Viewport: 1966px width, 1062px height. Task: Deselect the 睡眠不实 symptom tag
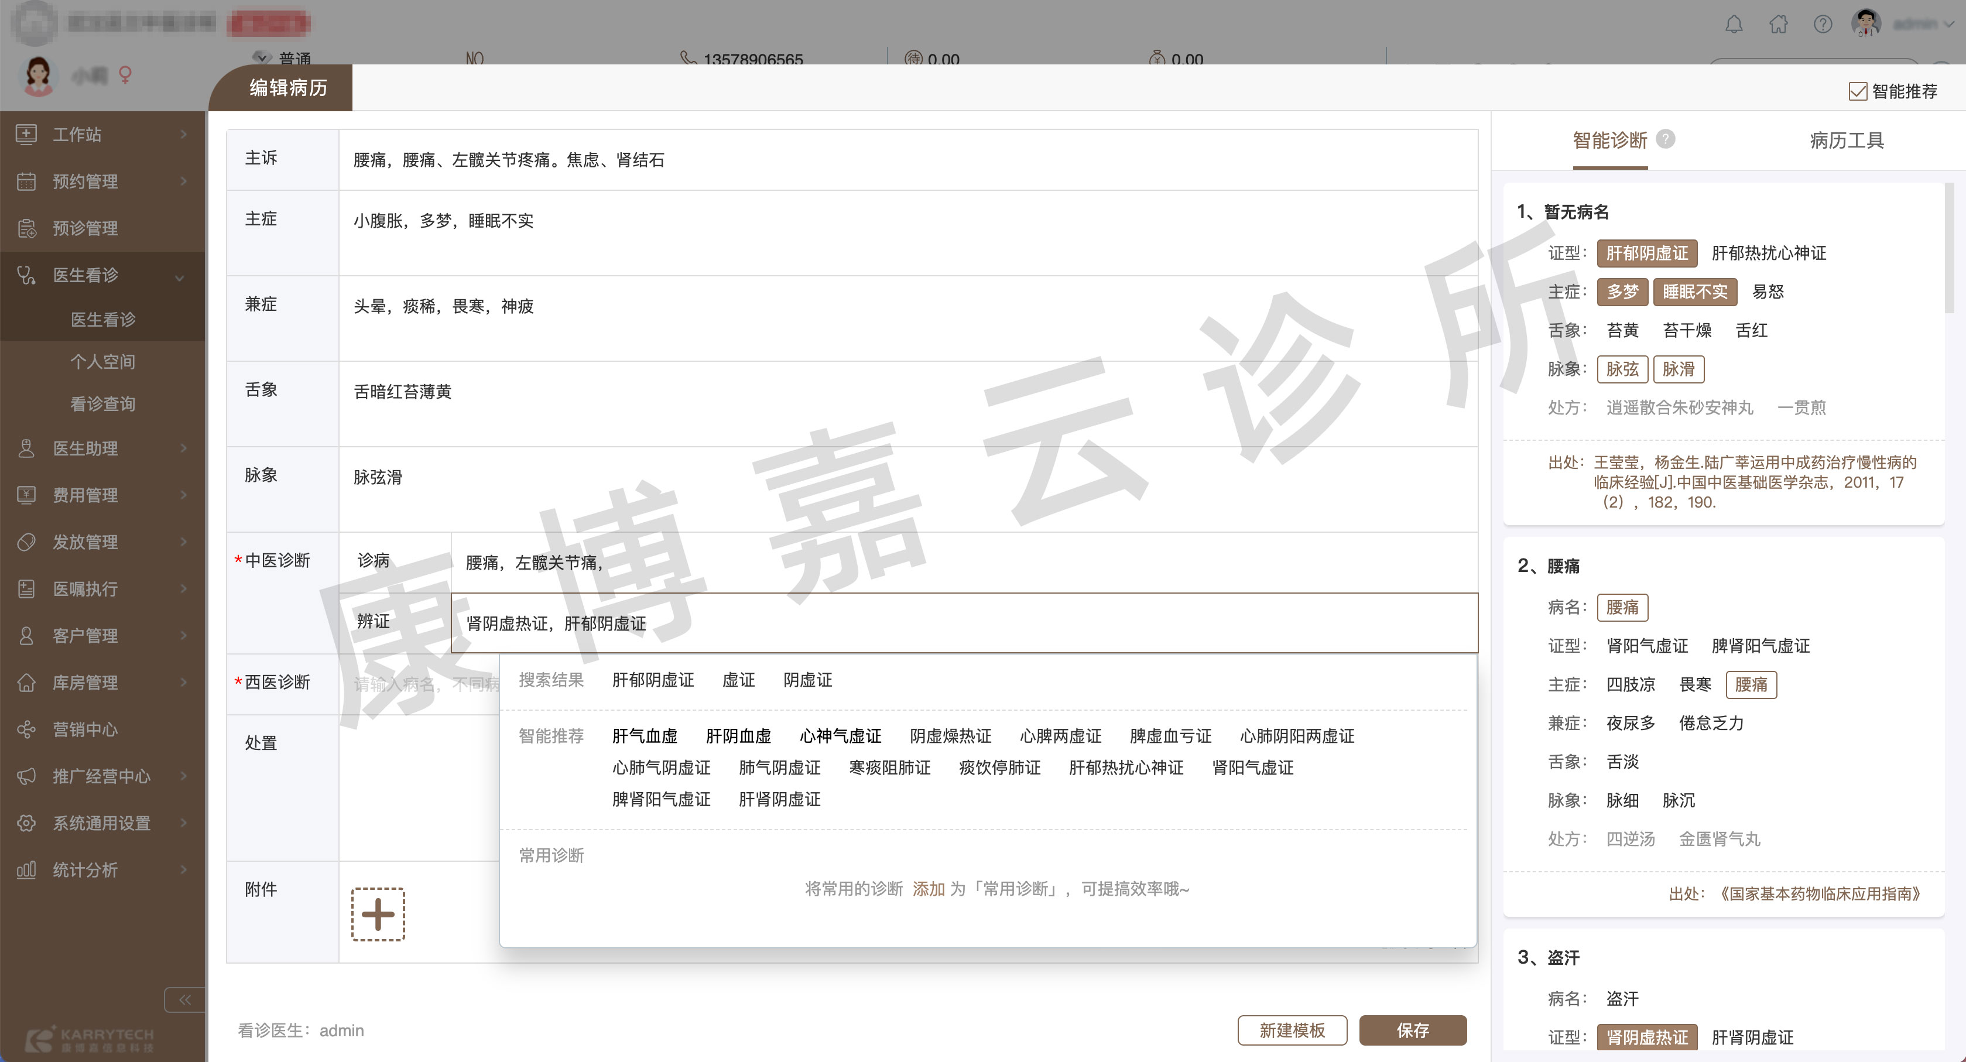(x=1694, y=292)
